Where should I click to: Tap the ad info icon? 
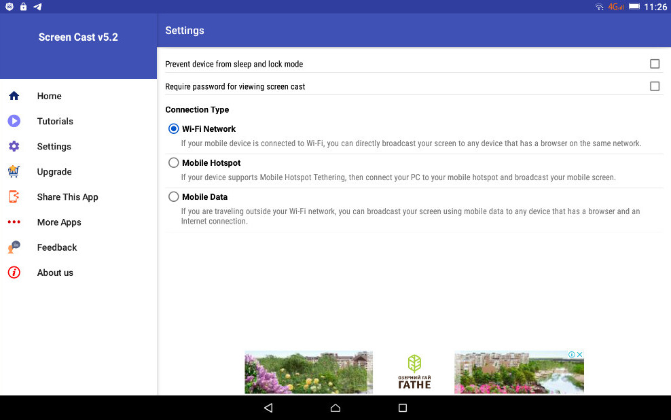572,355
